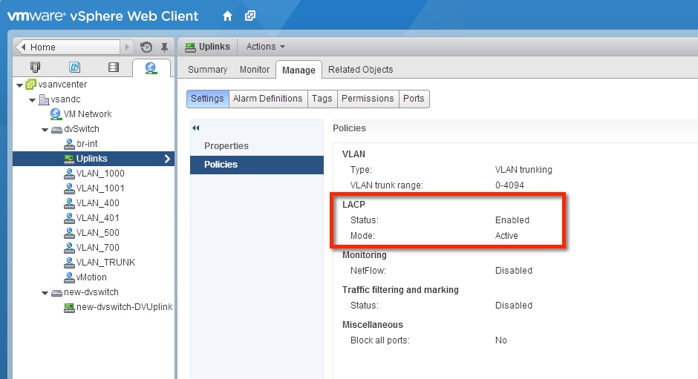Switch to Hosts and Clusters view icon
698x379 pixels.
(35, 67)
